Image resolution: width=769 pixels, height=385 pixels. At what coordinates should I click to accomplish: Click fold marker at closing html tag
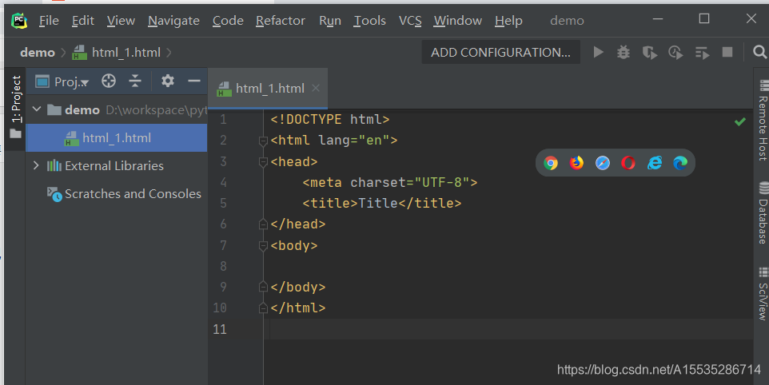(x=263, y=308)
